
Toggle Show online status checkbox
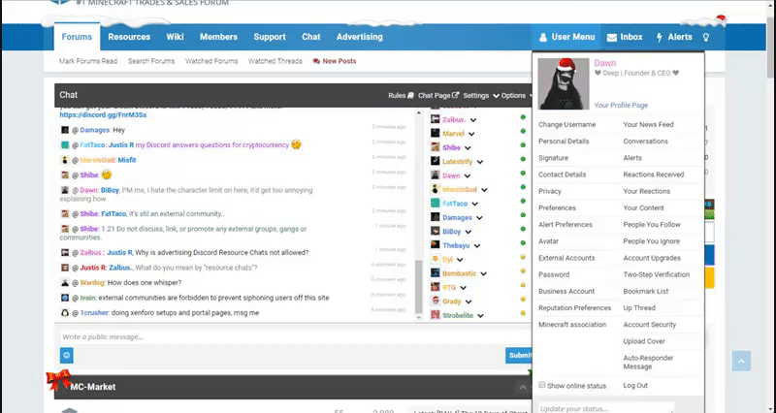coord(542,385)
